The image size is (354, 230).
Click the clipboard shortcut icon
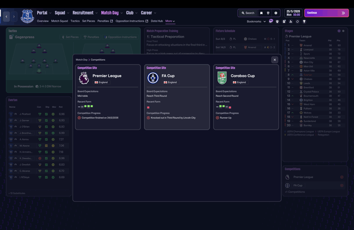tap(284, 21)
